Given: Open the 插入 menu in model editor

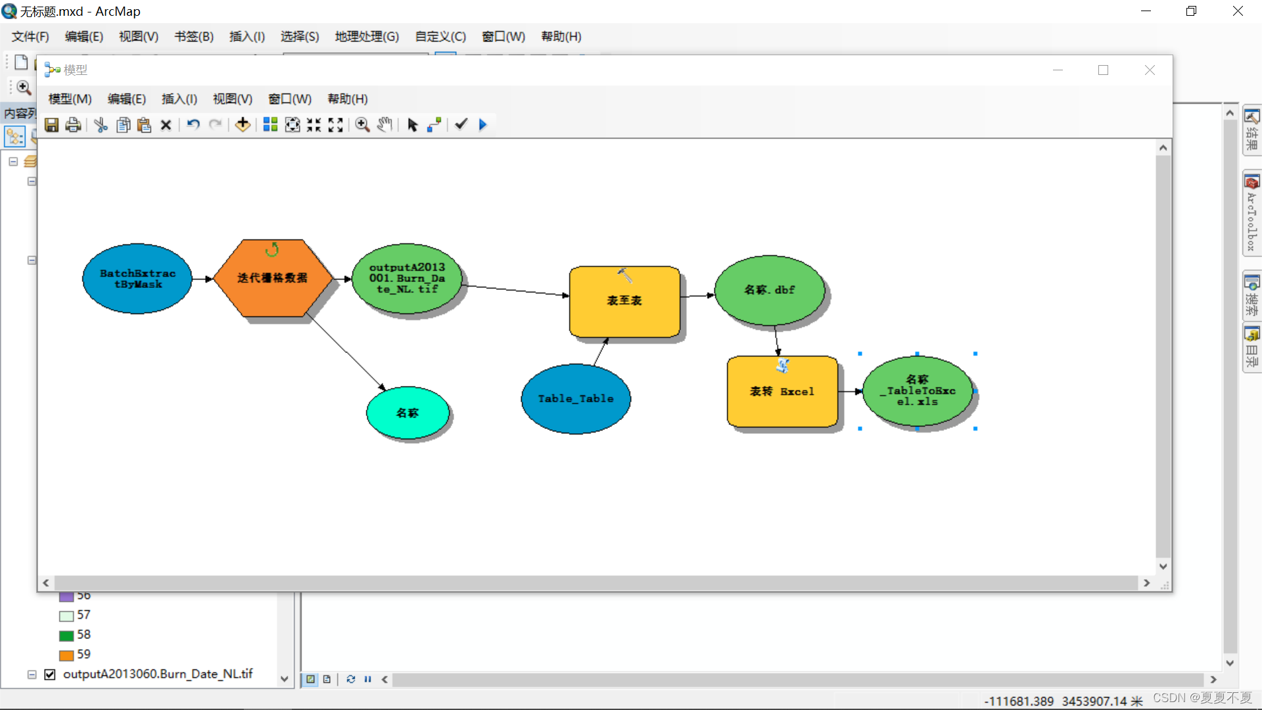Looking at the screenshot, I should (177, 98).
